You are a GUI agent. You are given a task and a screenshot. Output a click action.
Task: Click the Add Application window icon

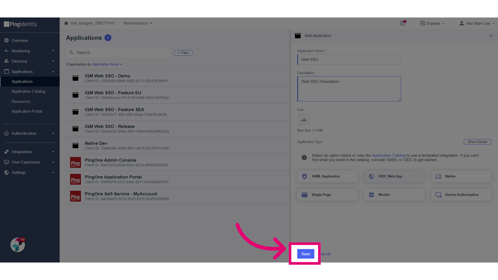[x=298, y=36]
